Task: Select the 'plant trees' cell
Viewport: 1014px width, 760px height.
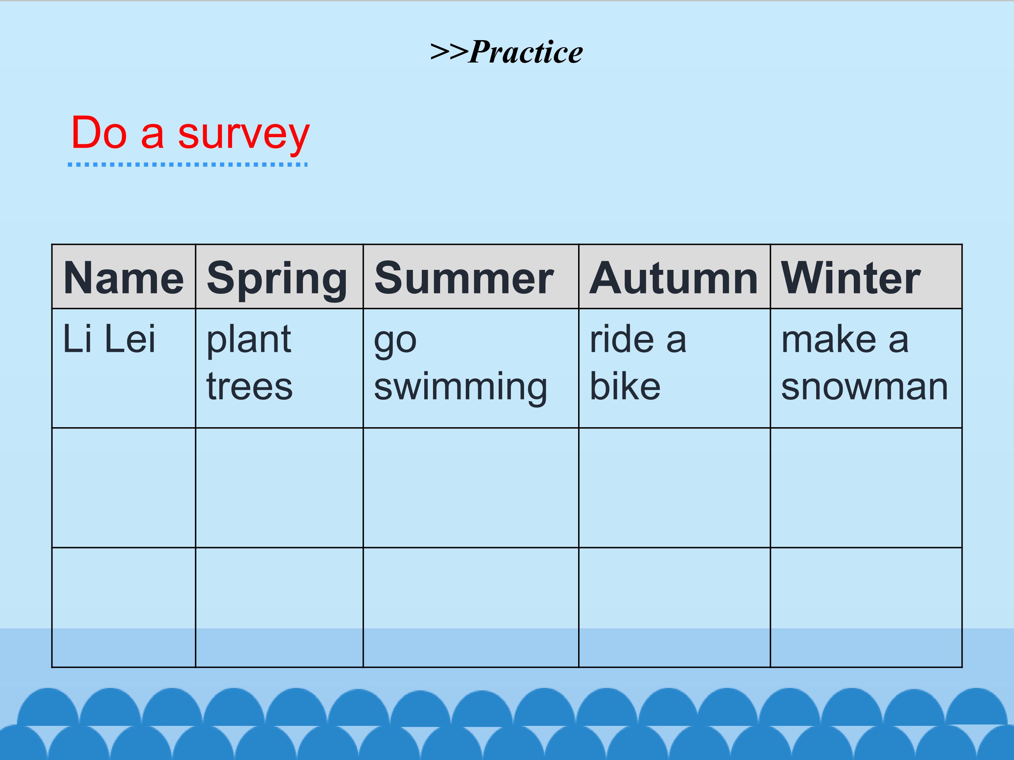Action: [279, 368]
